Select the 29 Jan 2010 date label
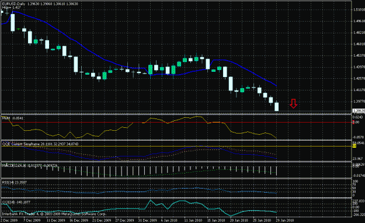This screenshot has height=223, width=365. (284, 220)
